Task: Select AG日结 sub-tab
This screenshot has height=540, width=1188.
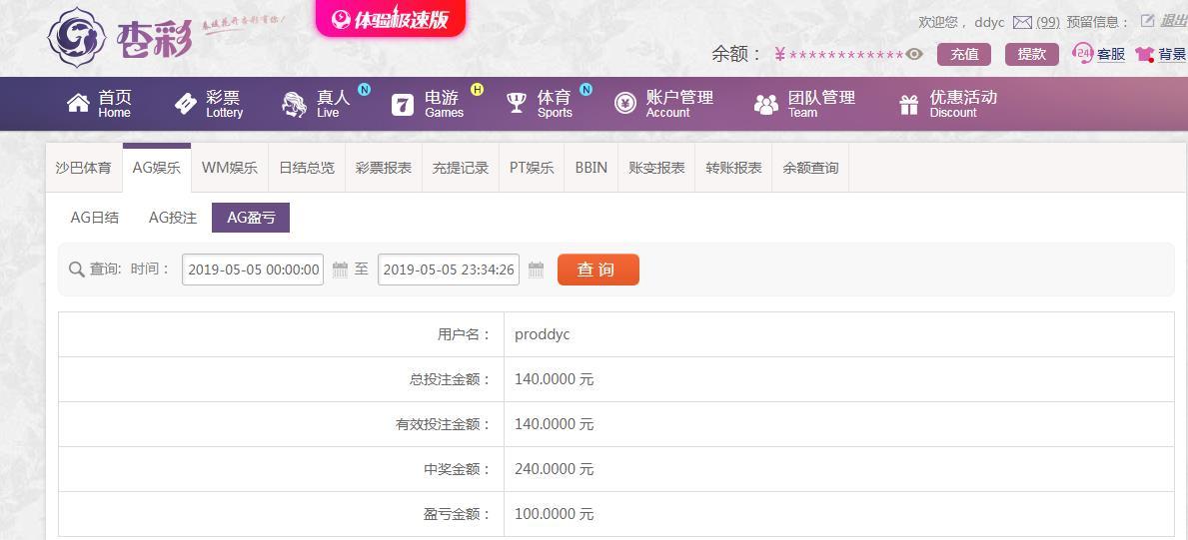Action: click(95, 218)
